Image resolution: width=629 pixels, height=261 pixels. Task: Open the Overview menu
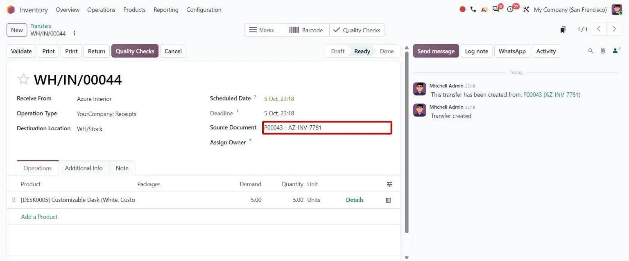(68, 10)
